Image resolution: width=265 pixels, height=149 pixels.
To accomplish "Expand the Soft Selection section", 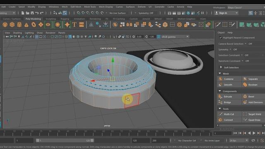I will point(221,67).
